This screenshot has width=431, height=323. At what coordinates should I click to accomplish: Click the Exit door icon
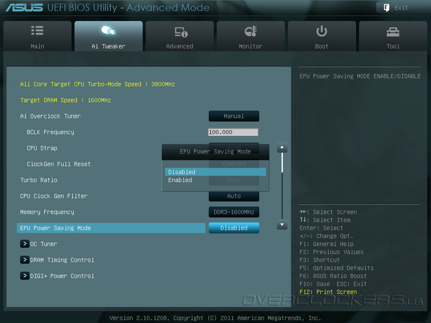coord(386,8)
